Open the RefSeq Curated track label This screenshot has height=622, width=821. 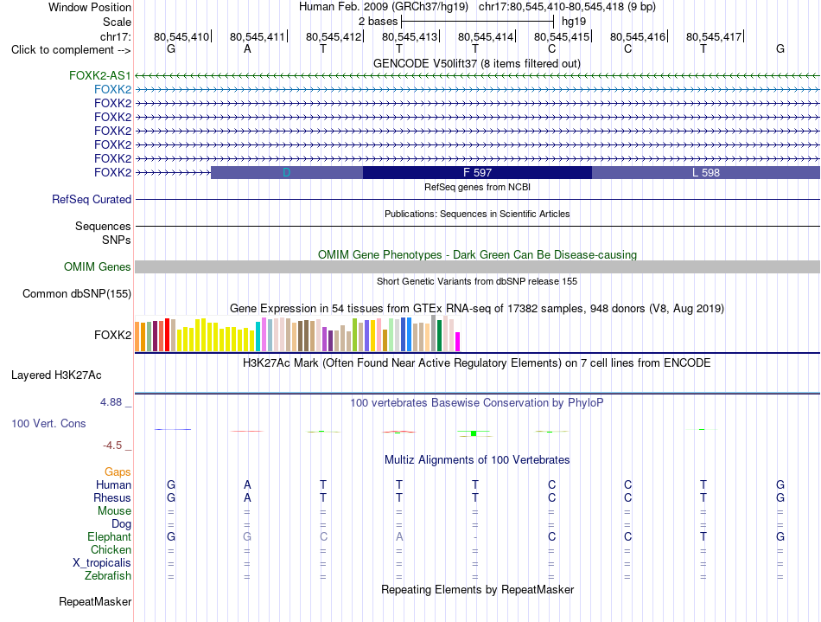pyautogui.click(x=92, y=199)
